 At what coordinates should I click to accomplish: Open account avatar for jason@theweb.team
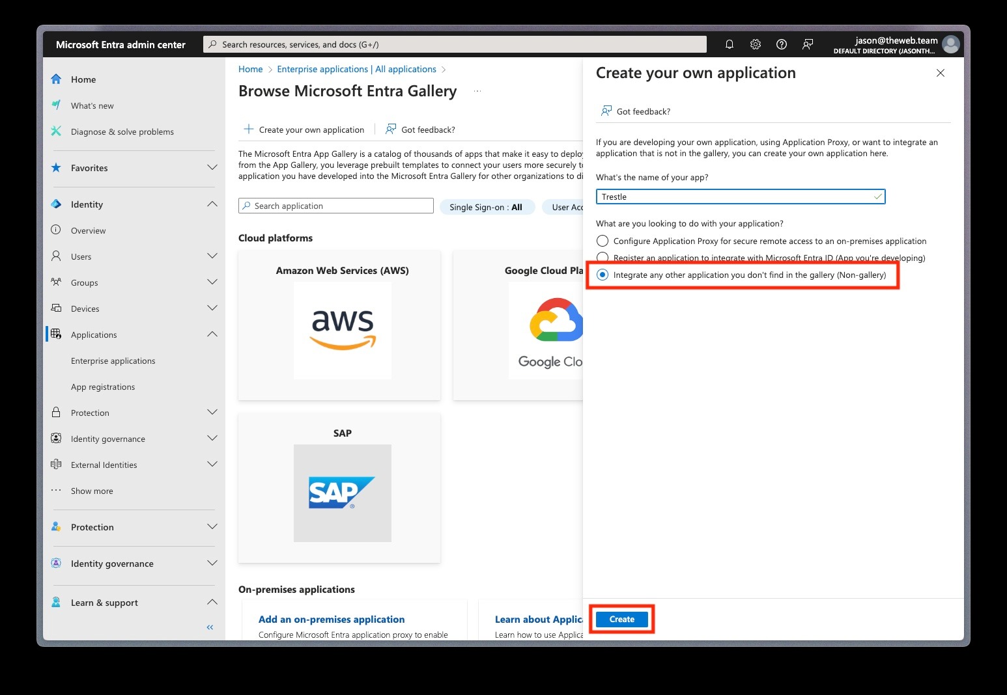(x=951, y=44)
